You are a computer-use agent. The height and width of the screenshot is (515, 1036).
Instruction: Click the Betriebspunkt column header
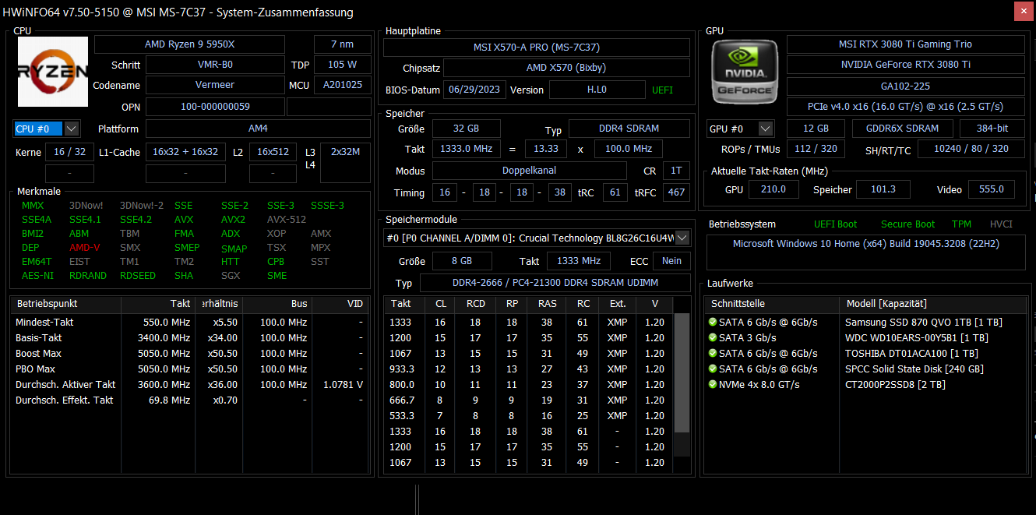pyautogui.click(x=65, y=304)
